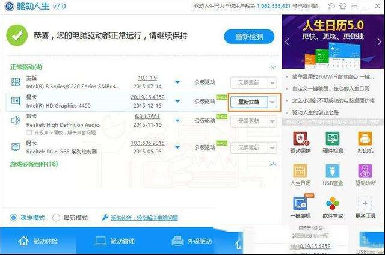This screenshot has width=385, height=255.
Task: Open dropdown next to 网卡 无需更新 button
Action: click(272, 148)
